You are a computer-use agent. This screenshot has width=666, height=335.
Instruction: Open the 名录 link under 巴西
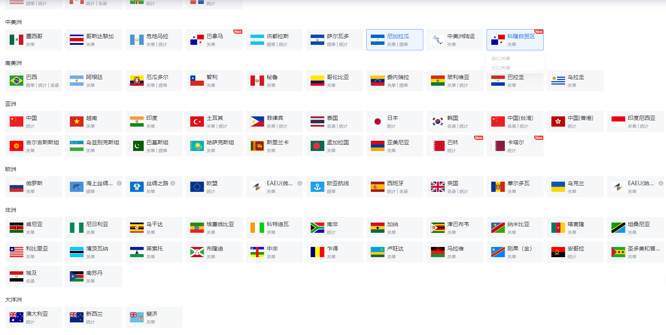click(55, 85)
